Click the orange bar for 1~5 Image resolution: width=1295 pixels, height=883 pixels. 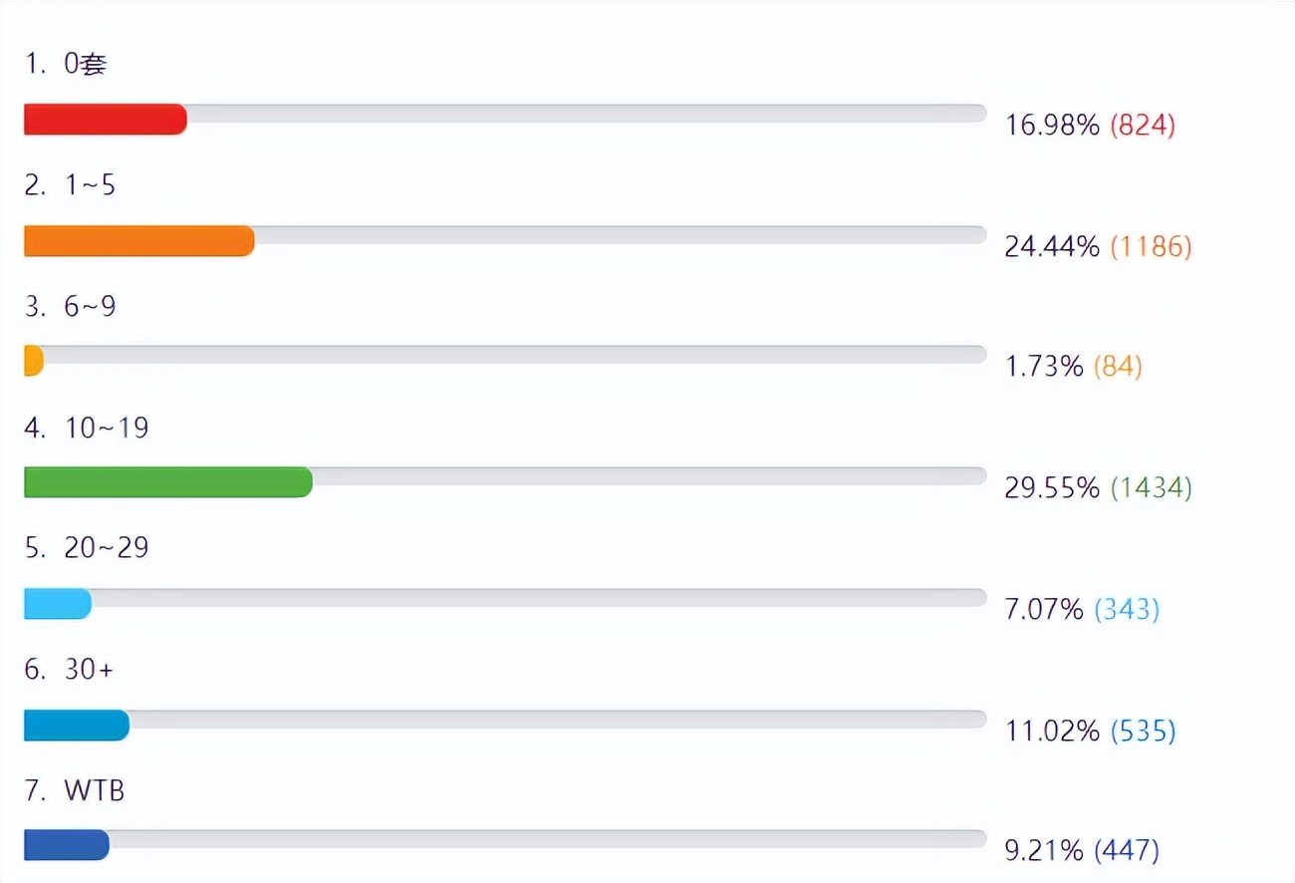[x=138, y=241]
